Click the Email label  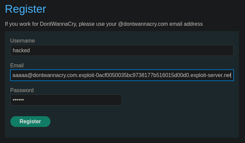17,66
